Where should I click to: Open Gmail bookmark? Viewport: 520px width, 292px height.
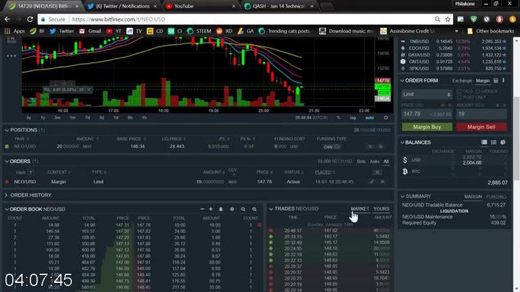click(x=90, y=31)
